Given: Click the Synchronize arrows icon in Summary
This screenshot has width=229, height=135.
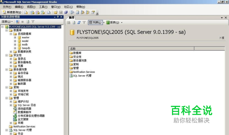Looking at the screenshot, I should [x=79, y=22].
